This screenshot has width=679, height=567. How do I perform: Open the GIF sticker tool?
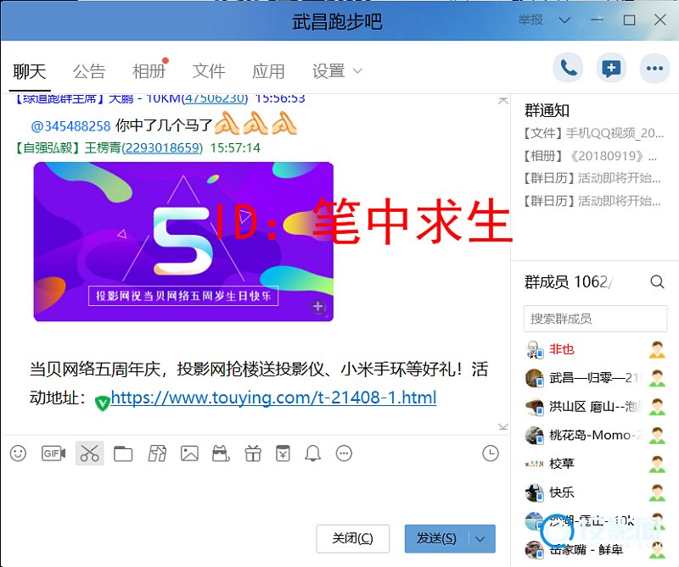click(x=53, y=453)
